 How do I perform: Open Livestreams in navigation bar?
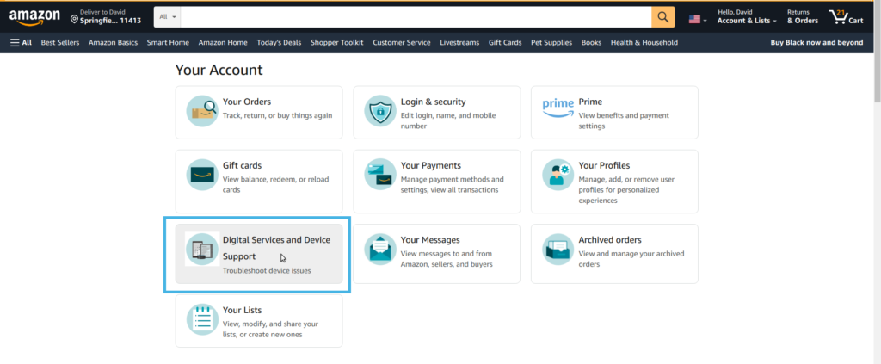click(x=459, y=43)
